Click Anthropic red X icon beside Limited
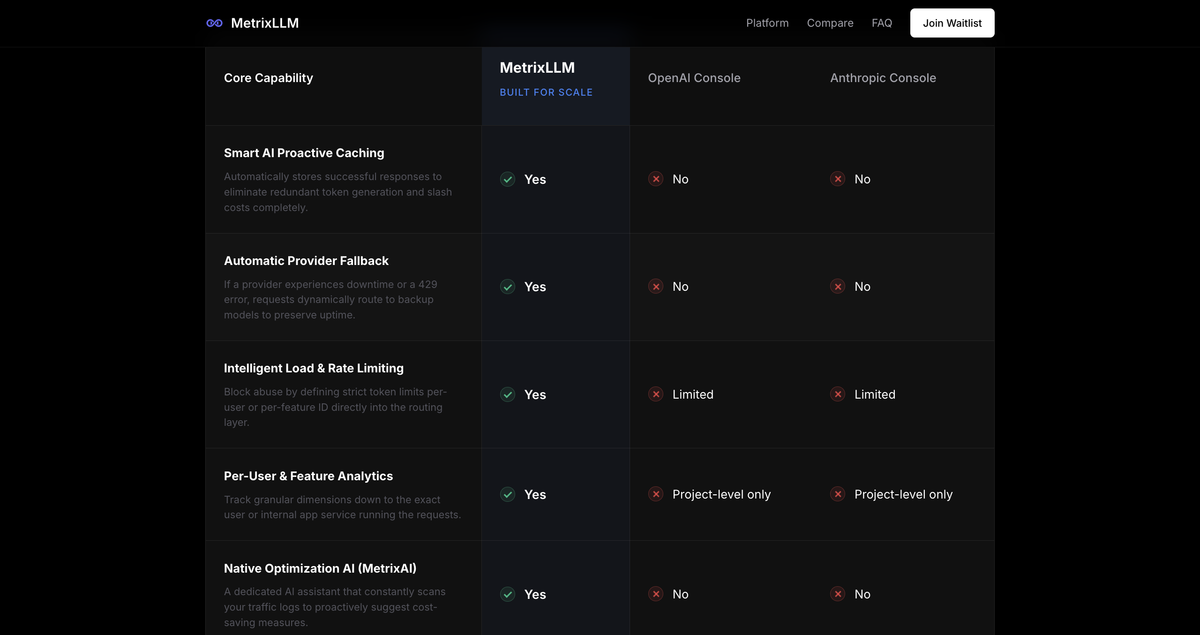 (x=838, y=394)
